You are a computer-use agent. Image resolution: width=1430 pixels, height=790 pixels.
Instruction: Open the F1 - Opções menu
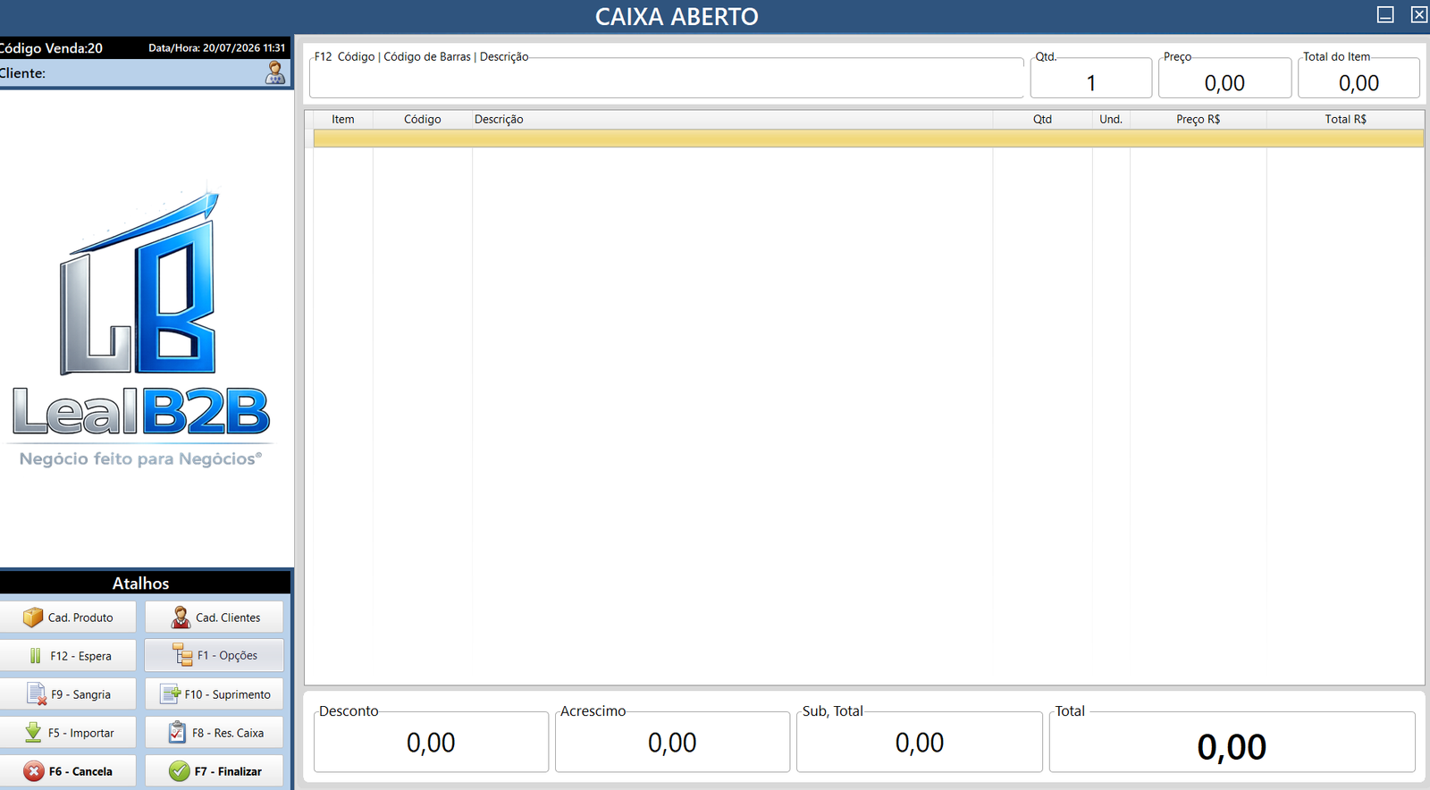(214, 655)
